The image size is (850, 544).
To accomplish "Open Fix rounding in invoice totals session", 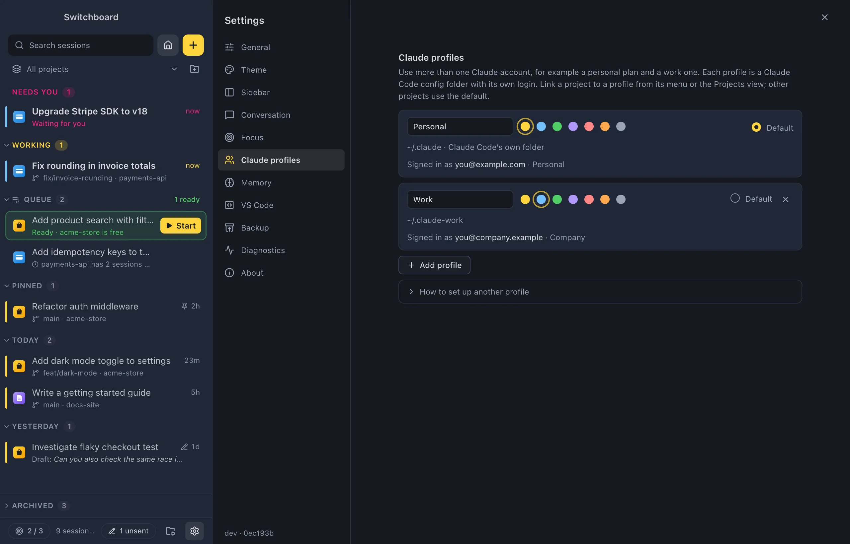I will point(106,171).
